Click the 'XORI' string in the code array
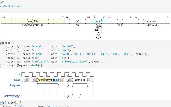The width and height of the screenshot is (171, 107). coord(127,54)
